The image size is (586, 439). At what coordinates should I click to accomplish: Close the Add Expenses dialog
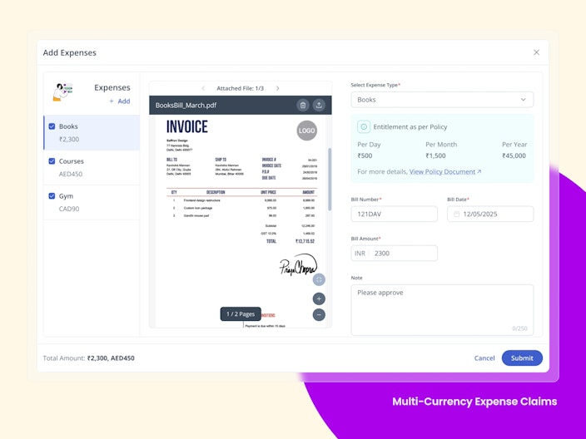click(x=536, y=52)
